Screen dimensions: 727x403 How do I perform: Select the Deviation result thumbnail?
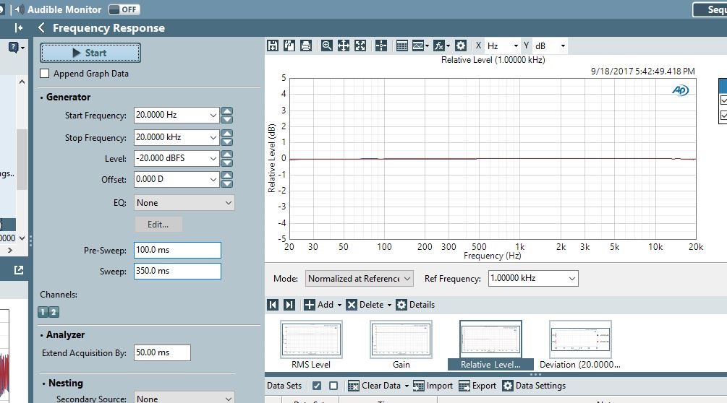[580, 345]
